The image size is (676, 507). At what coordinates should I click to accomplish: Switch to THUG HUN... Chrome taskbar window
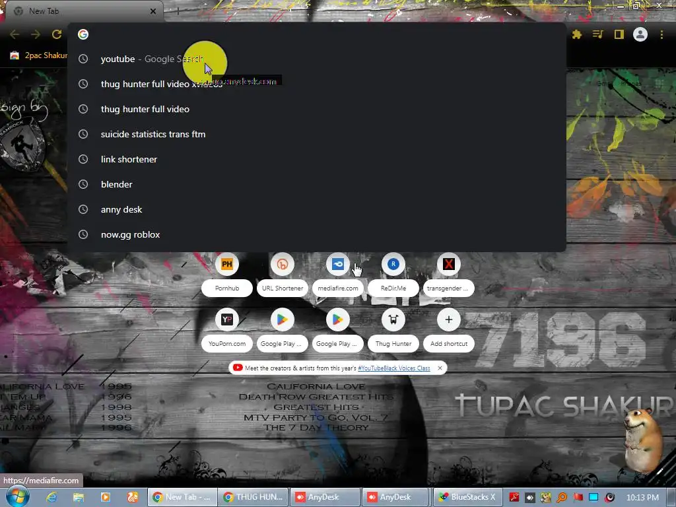(x=253, y=497)
